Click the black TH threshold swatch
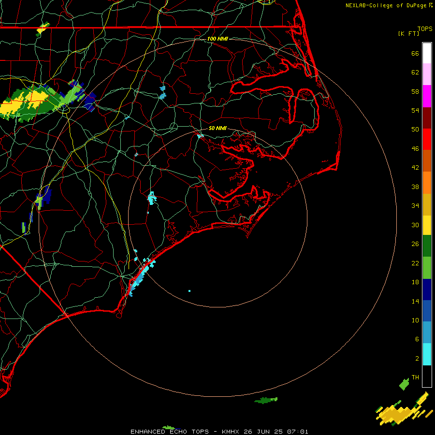Image resolution: width=435 pixels, height=435 pixels. pyautogui.click(x=427, y=376)
